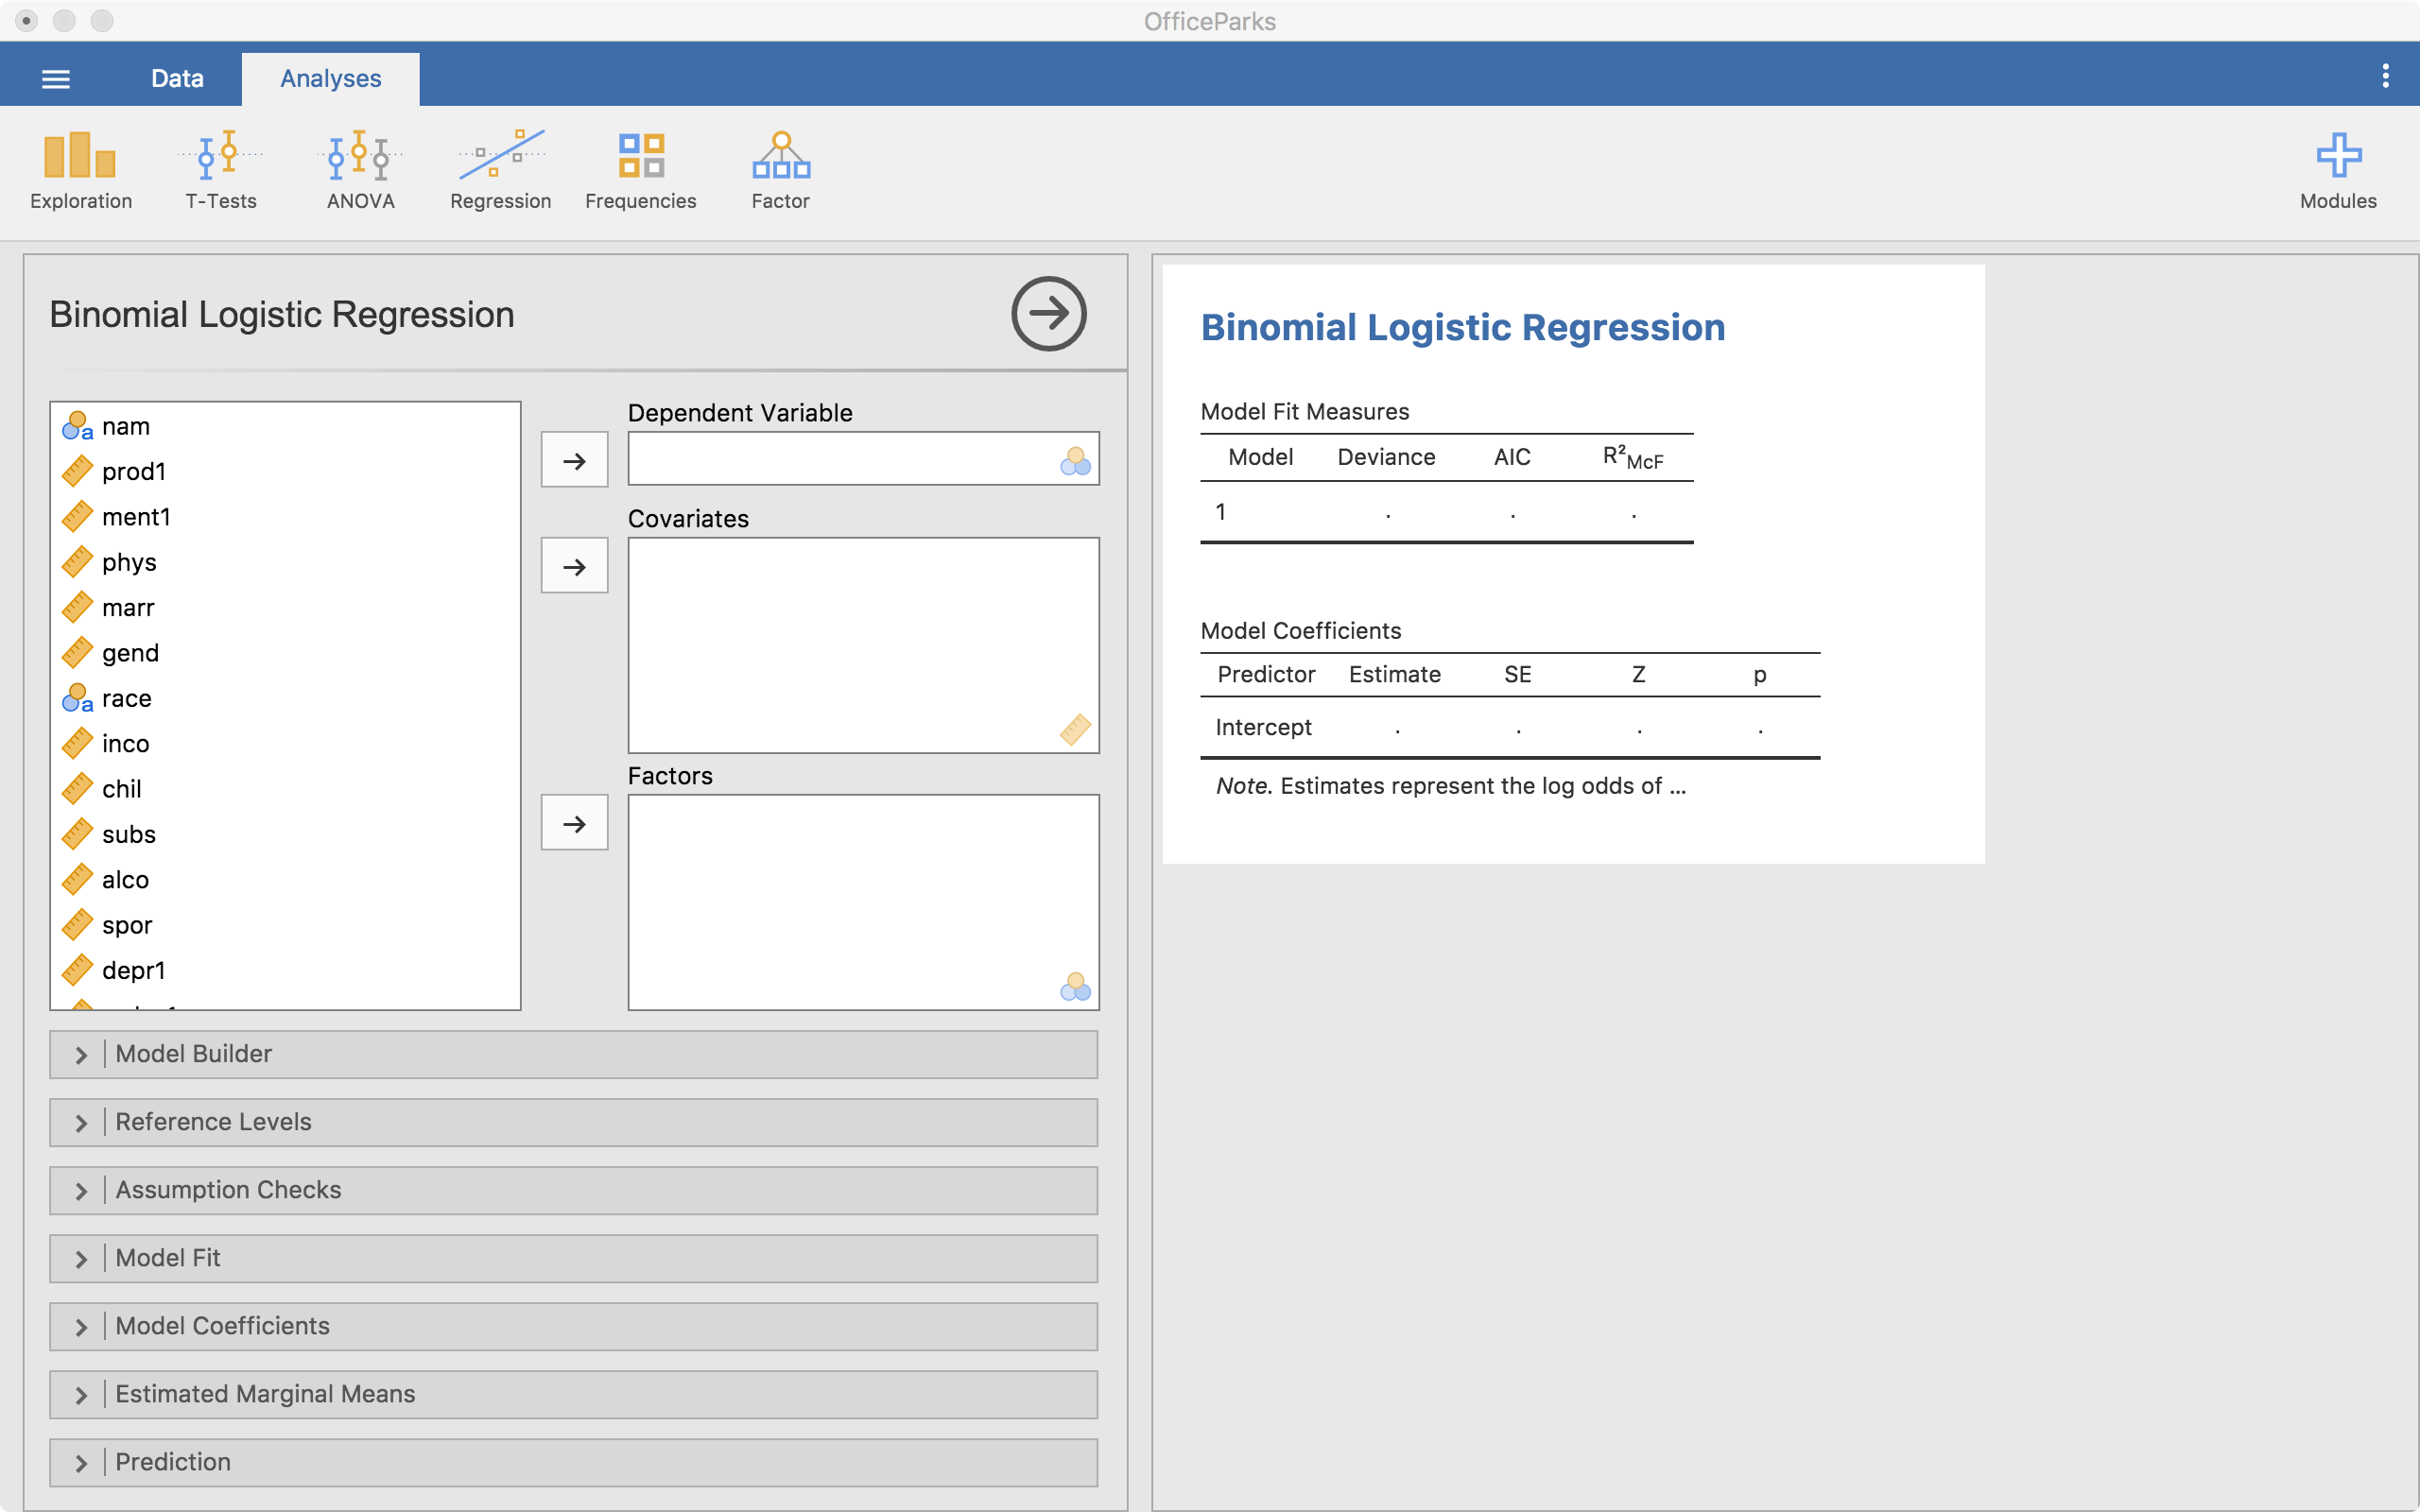Image resolution: width=2420 pixels, height=1512 pixels.
Task: Click the Covariates drop box
Action: pyautogui.click(x=863, y=645)
